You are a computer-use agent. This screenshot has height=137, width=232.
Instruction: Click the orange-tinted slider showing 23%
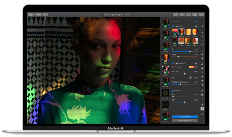[185, 57]
